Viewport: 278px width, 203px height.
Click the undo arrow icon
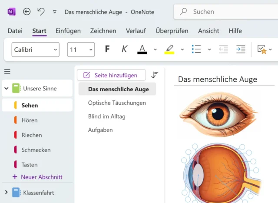click(x=41, y=12)
